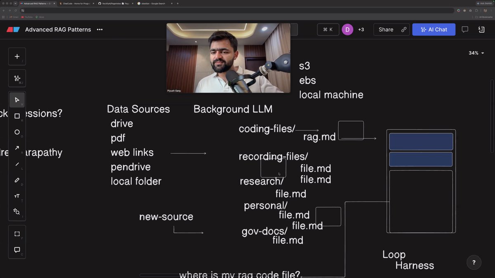Select the 'personal/' text
This screenshot has height=278, width=495.
[x=266, y=206]
